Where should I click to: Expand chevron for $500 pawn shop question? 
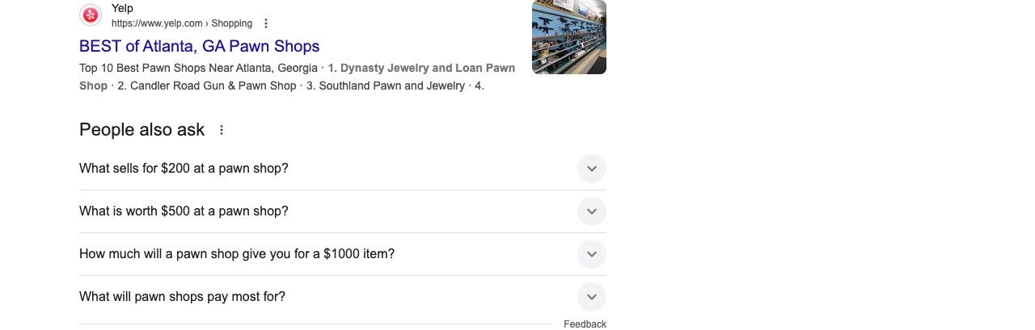[592, 211]
